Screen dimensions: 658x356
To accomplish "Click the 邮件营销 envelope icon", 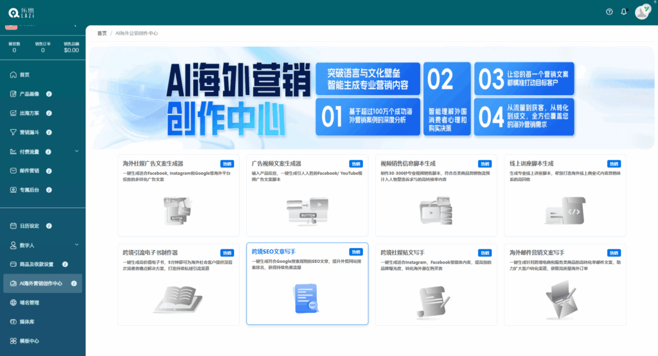I will 13,171.
